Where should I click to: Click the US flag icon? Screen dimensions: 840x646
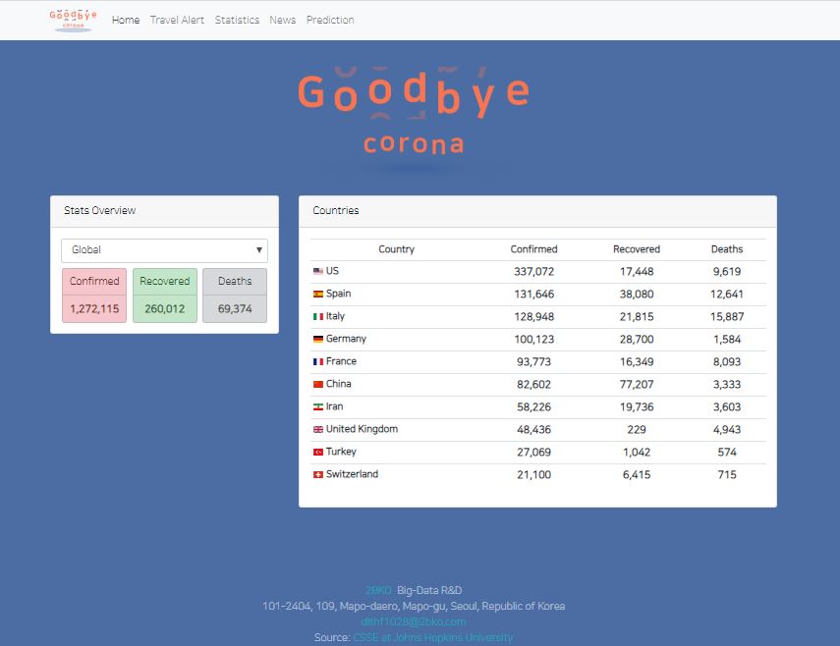317,271
